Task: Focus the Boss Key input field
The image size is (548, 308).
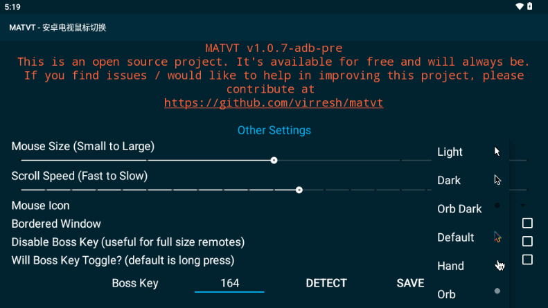Action: point(229,283)
